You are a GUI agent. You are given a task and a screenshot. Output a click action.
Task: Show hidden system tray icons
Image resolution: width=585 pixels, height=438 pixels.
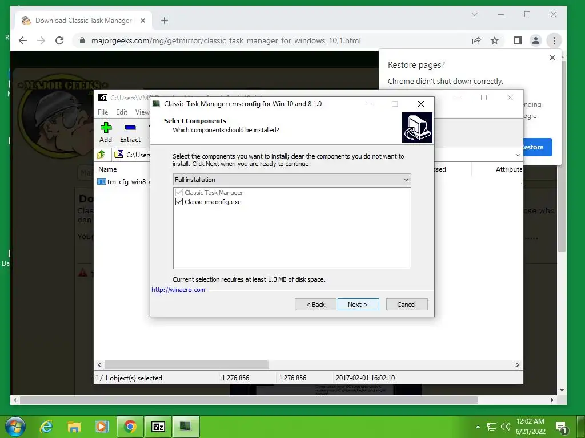pos(478,427)
